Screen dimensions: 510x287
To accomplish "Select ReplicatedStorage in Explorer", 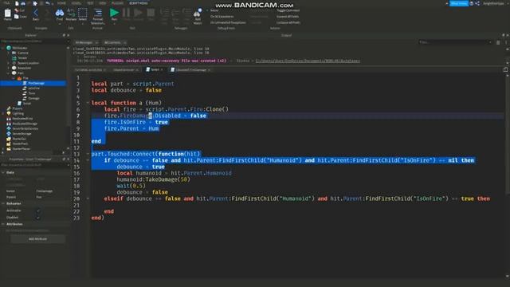I will (25, 124).
